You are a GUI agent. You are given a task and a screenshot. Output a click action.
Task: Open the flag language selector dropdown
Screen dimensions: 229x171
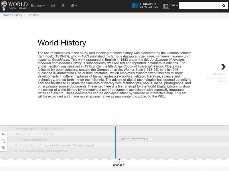pyautogui.click(x=174, y=6)
